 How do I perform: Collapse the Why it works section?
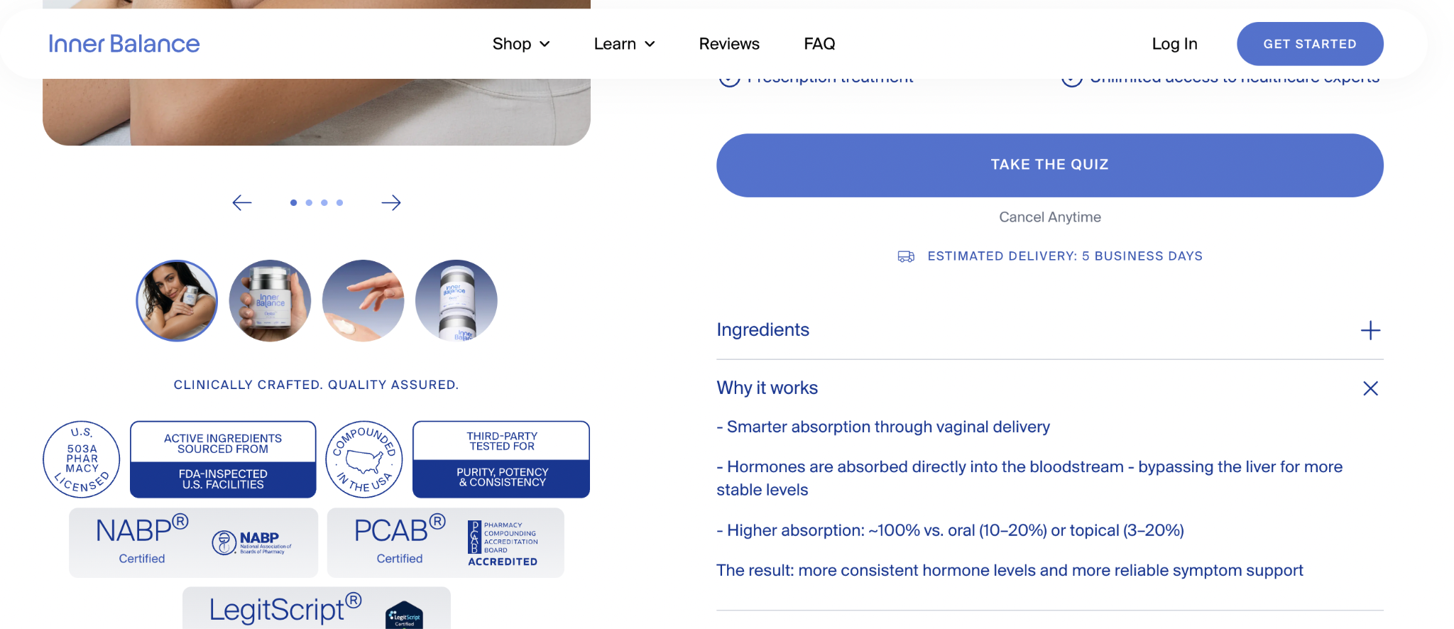(1050, 388)
